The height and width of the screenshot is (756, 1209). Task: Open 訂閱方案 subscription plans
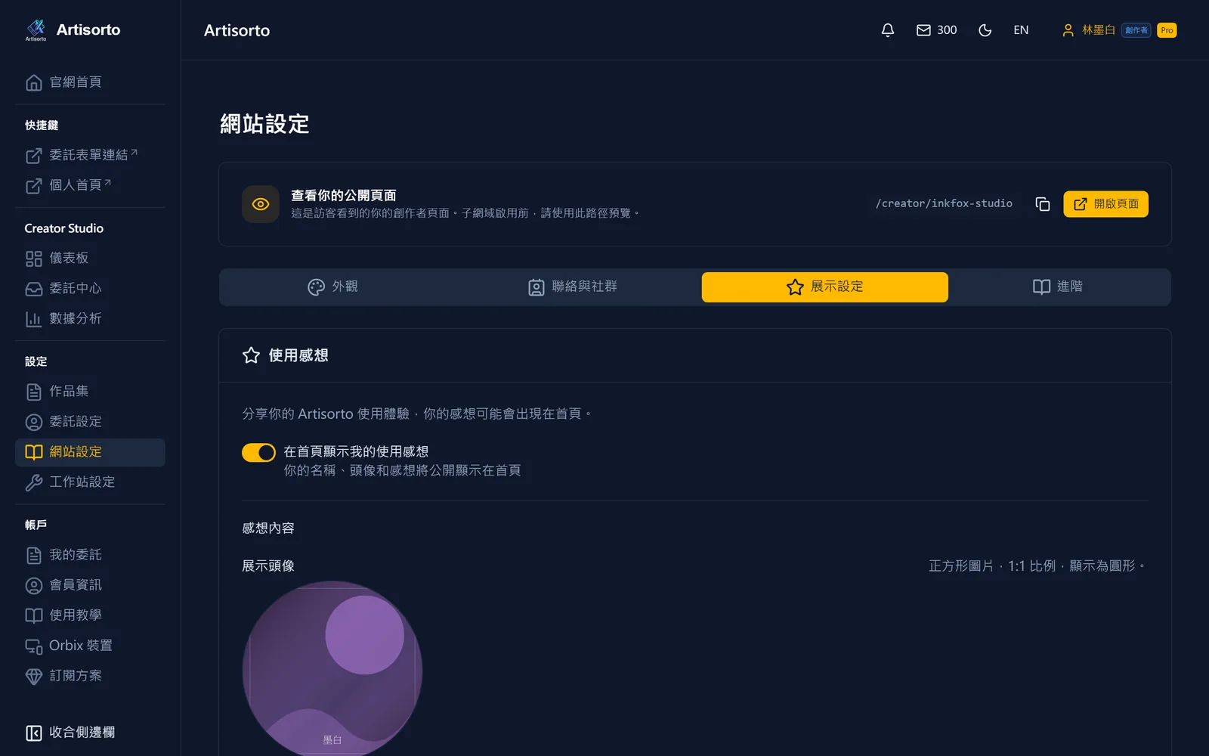coord(90,676)
